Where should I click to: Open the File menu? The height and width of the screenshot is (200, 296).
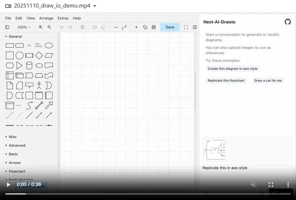click(8, 18)
